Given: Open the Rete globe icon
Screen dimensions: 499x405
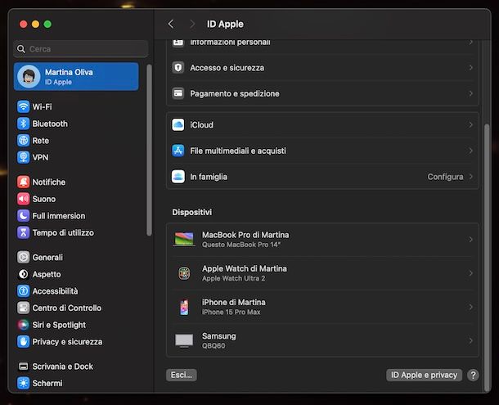Looking at the screenshot, I should click(x=23, y=141).
